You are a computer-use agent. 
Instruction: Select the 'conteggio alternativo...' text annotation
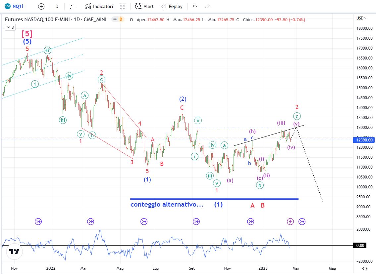click(167, 205)
